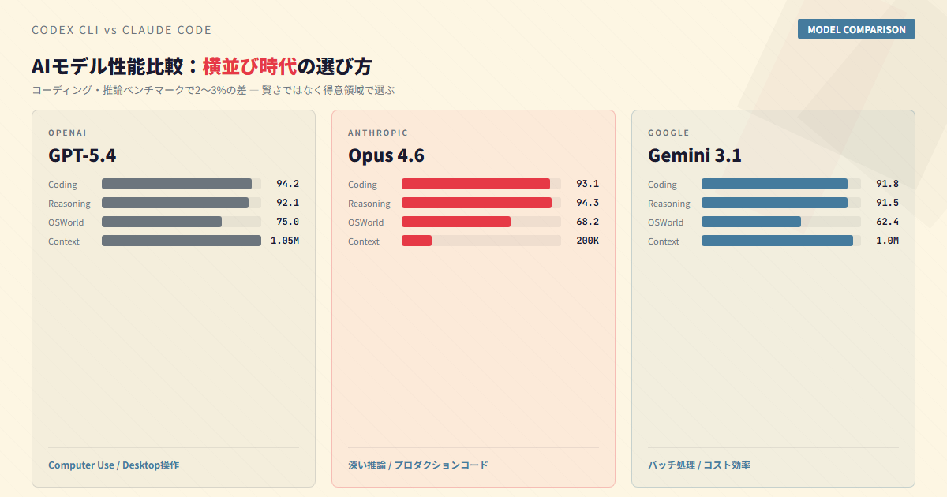Screen dimensions: 947x497
Task: Click the 94.3 reasoning score for Opus 4.6
Action: click(587, 203)
